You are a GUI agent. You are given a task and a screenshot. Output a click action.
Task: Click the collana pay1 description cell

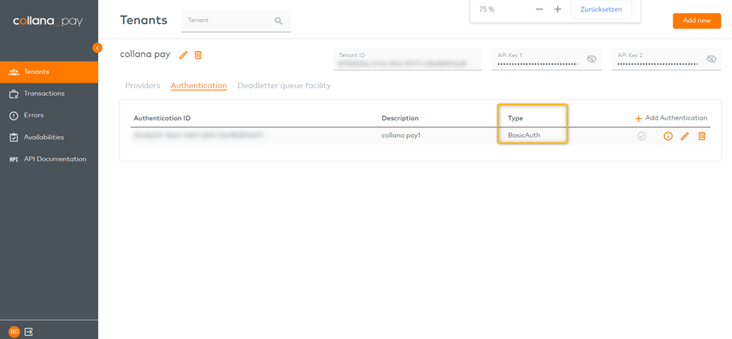coord(402,136)
